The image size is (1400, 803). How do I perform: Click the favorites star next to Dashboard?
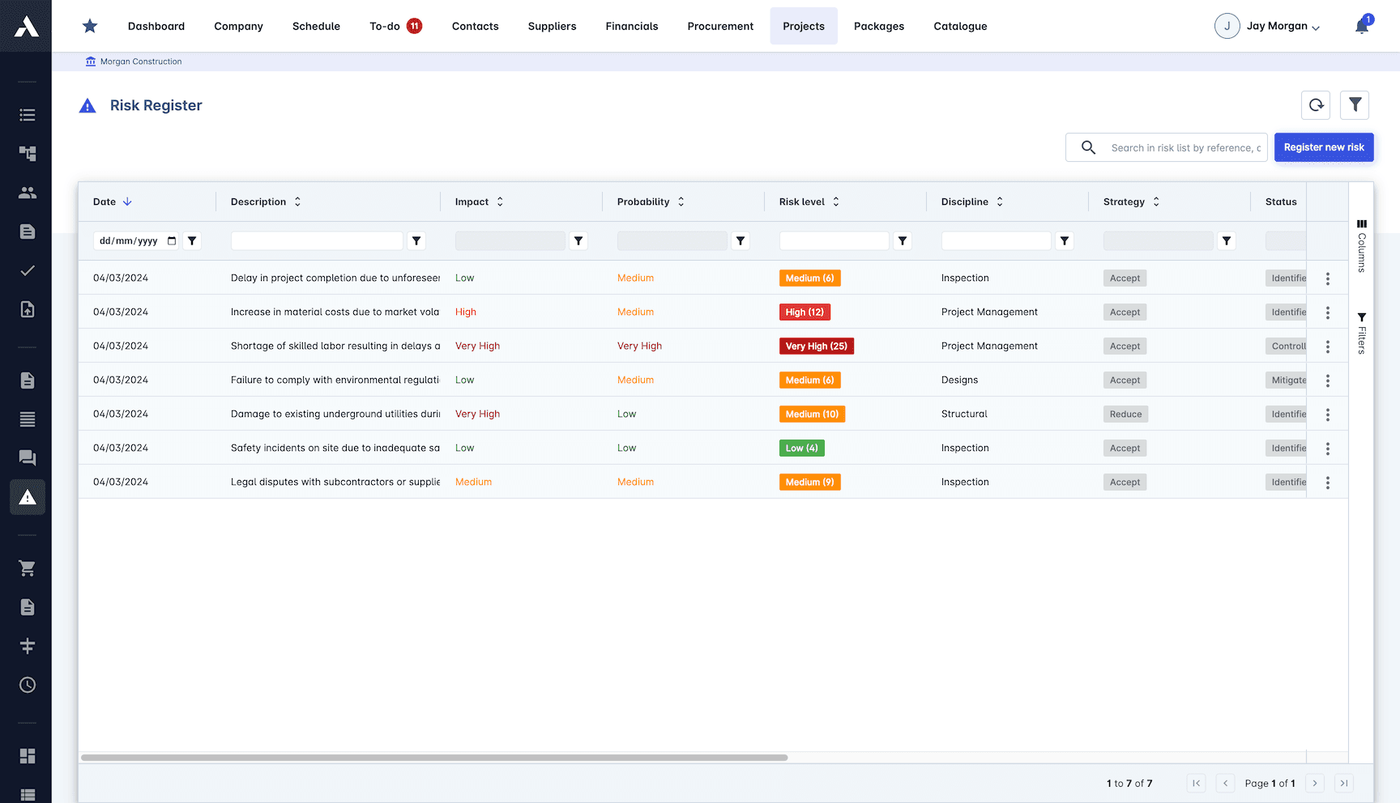pos(89,25)
